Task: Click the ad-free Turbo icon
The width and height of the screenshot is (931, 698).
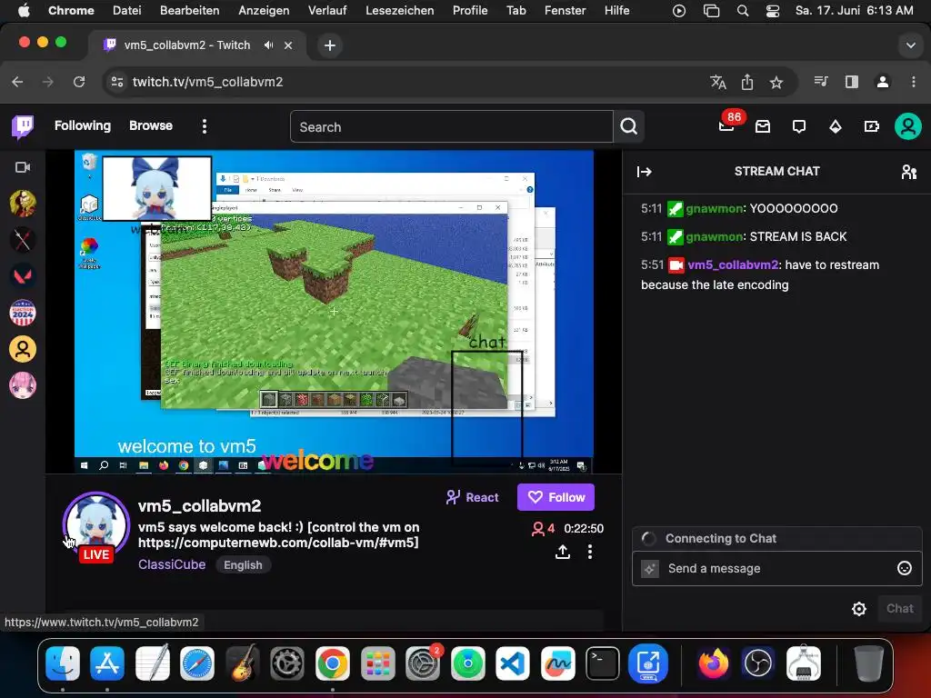Action: coord(871,126)
